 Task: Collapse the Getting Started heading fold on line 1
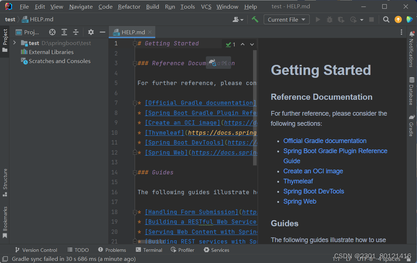coord(135,44)
